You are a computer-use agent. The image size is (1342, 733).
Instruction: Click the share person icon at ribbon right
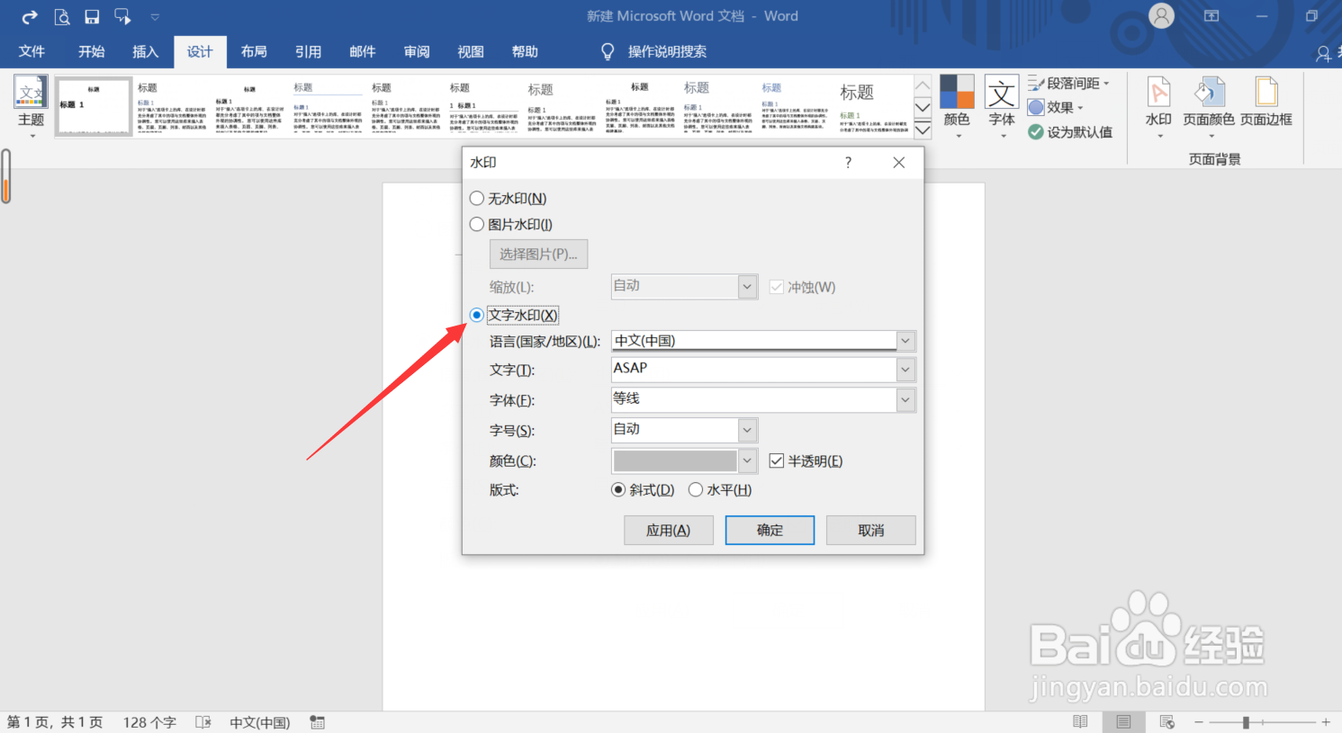click(1324, 54)
